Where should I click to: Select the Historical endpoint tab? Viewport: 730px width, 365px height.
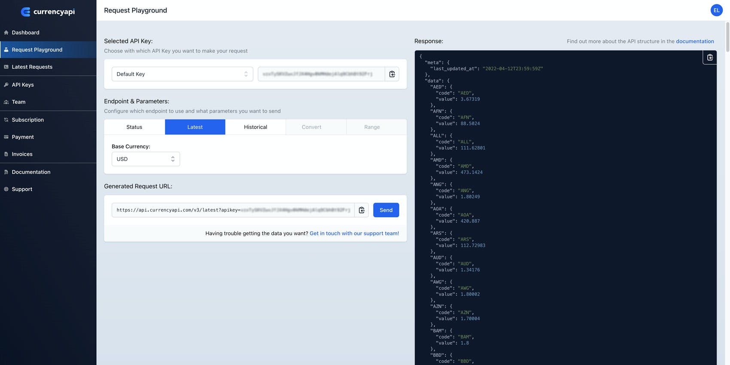point(255,127)
